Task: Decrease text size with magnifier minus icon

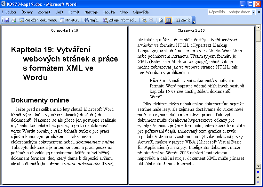Action: (x=151, y=20)
